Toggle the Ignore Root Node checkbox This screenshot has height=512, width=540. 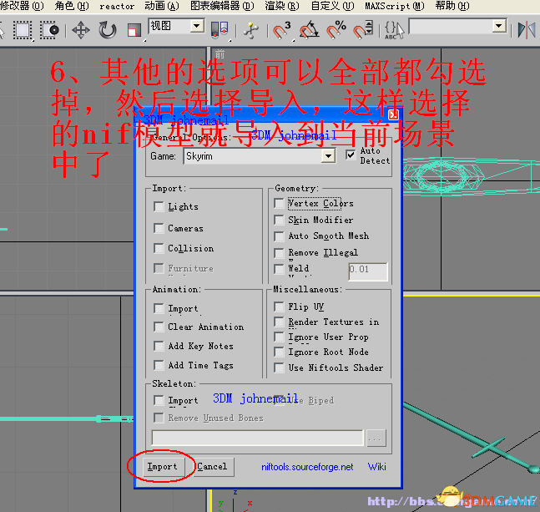pos(279,352)
